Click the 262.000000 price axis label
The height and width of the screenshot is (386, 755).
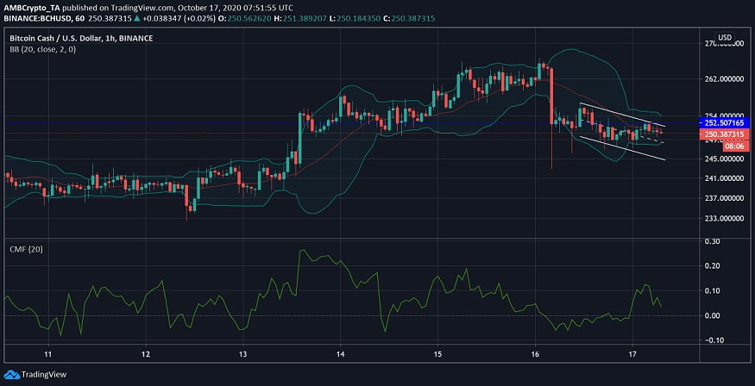pyautogui.click(x=723, y=78)
